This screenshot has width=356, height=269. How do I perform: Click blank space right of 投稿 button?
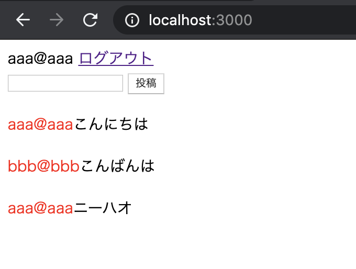tap(251, 84)
